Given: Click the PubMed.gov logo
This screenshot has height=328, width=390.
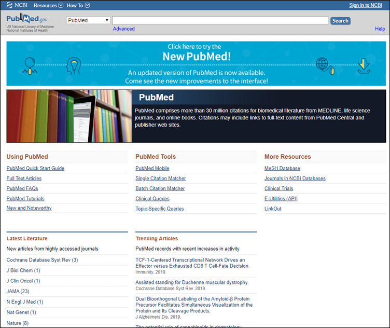Looking at the screenshot, I should 27,18.
